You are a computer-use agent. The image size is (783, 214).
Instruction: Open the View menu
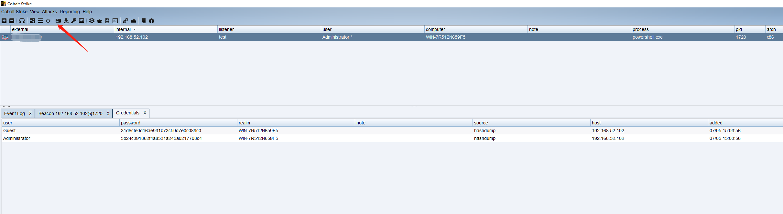[x=35, y=12]
